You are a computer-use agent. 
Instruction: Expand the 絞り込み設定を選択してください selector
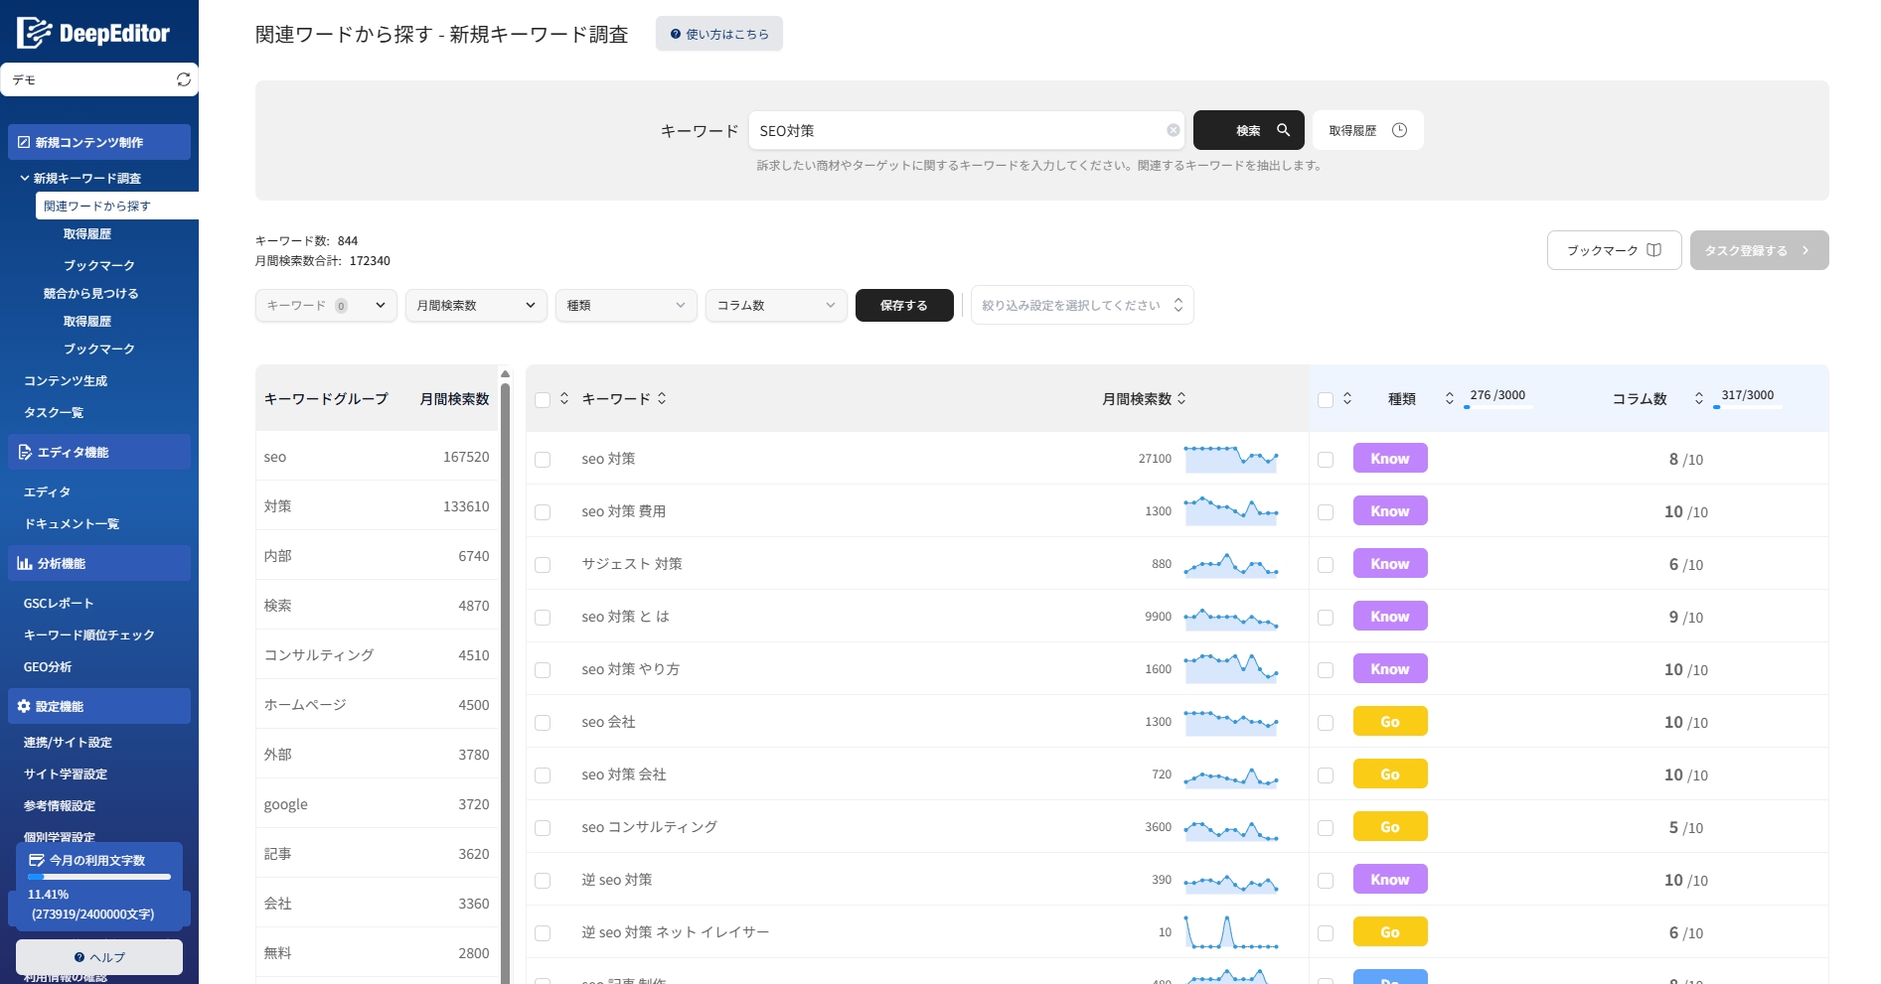[1081, 305]
